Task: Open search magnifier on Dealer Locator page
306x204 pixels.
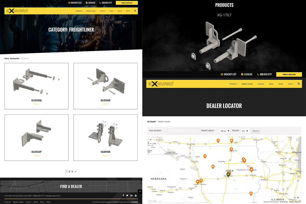Action: click(x=299, y=84)
